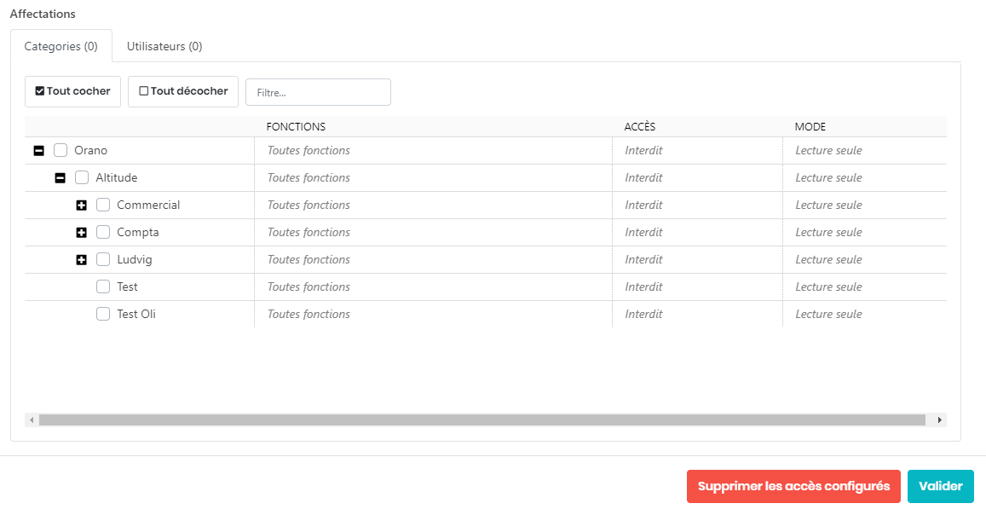Select the Compta checkbox
The image size is (986, 515).
[x=103, y=233]
